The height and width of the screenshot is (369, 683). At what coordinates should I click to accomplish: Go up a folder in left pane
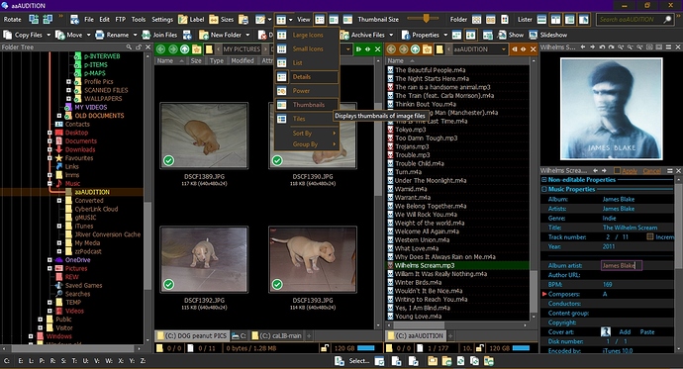tap(185, 49)
